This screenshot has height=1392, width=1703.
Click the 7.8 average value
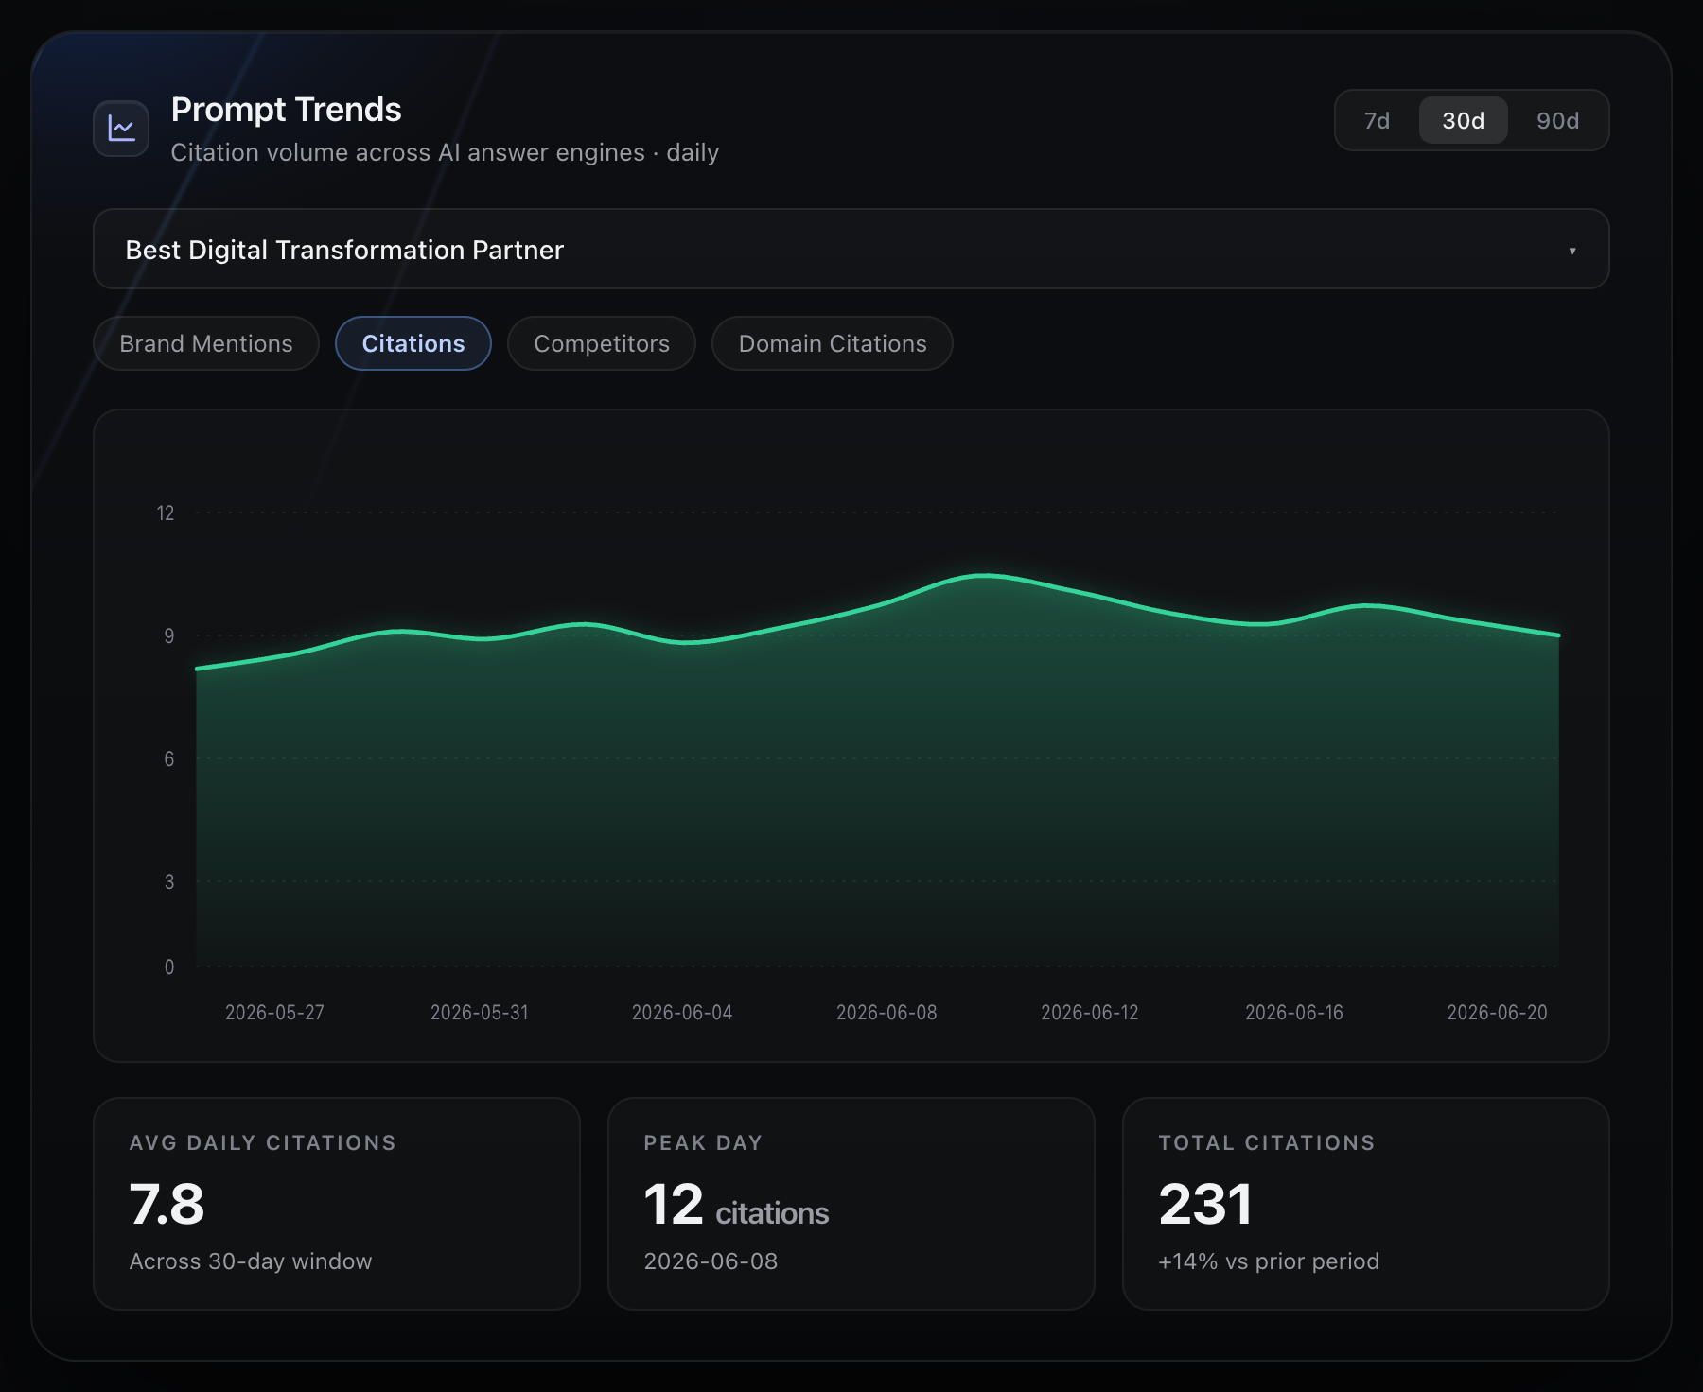167,1204
